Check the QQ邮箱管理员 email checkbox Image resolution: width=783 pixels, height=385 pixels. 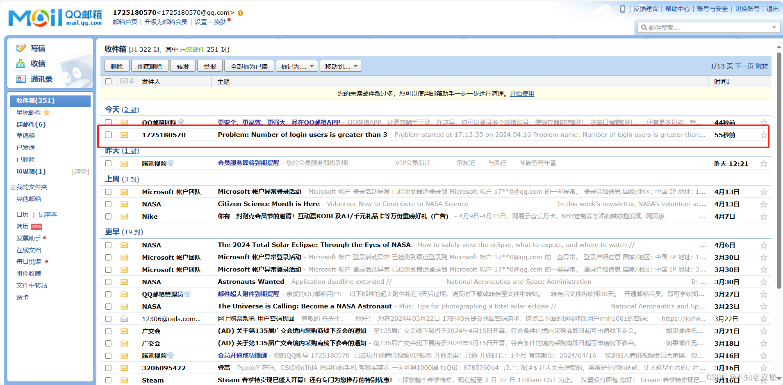[x=108, y=294]
